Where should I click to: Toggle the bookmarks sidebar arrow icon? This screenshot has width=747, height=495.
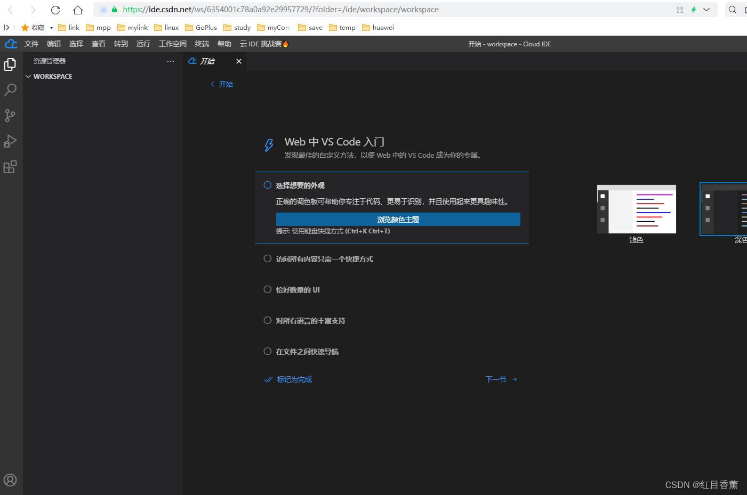[x=6, y=27]
